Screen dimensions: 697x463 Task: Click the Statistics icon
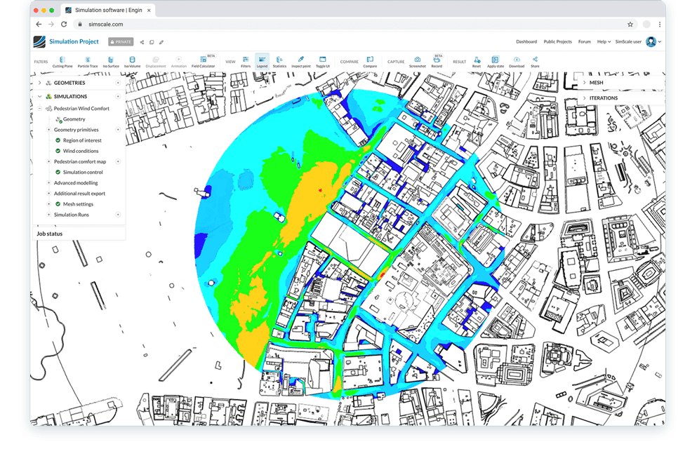point(278,60)
